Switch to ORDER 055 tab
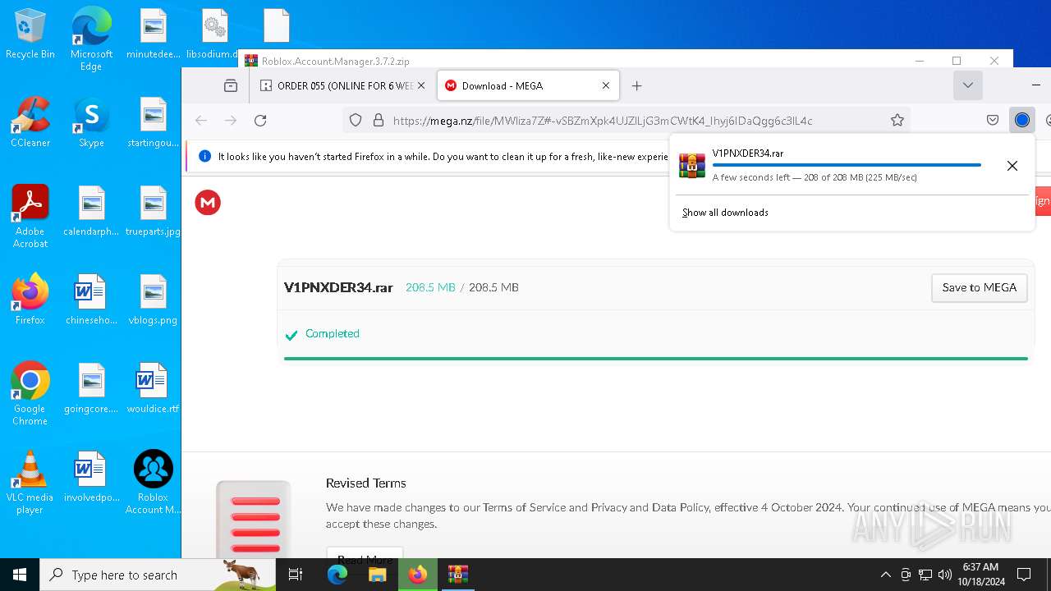 point(342,85)
